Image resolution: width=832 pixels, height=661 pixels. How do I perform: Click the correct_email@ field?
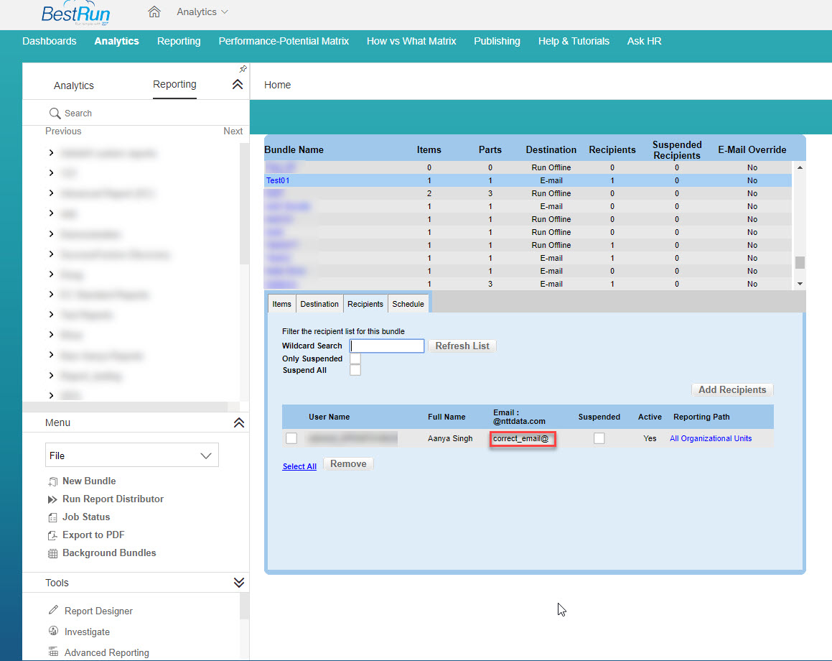coord(523,438)
